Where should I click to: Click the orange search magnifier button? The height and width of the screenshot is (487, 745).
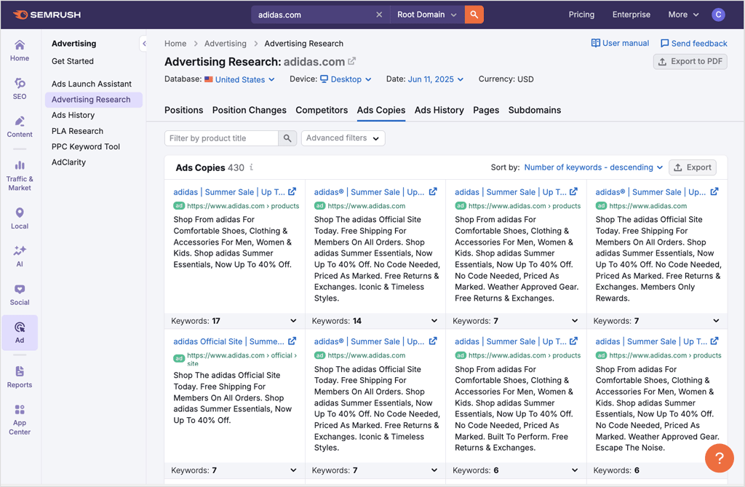tap(474, 15)
